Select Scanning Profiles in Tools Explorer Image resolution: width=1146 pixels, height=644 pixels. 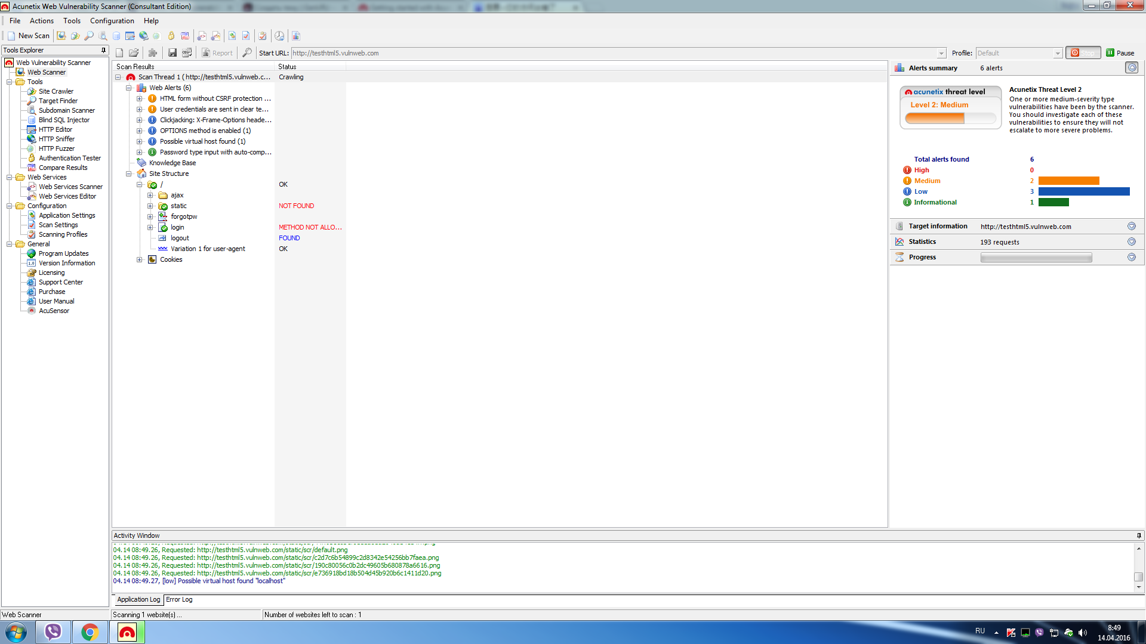(x=63, y=234)
